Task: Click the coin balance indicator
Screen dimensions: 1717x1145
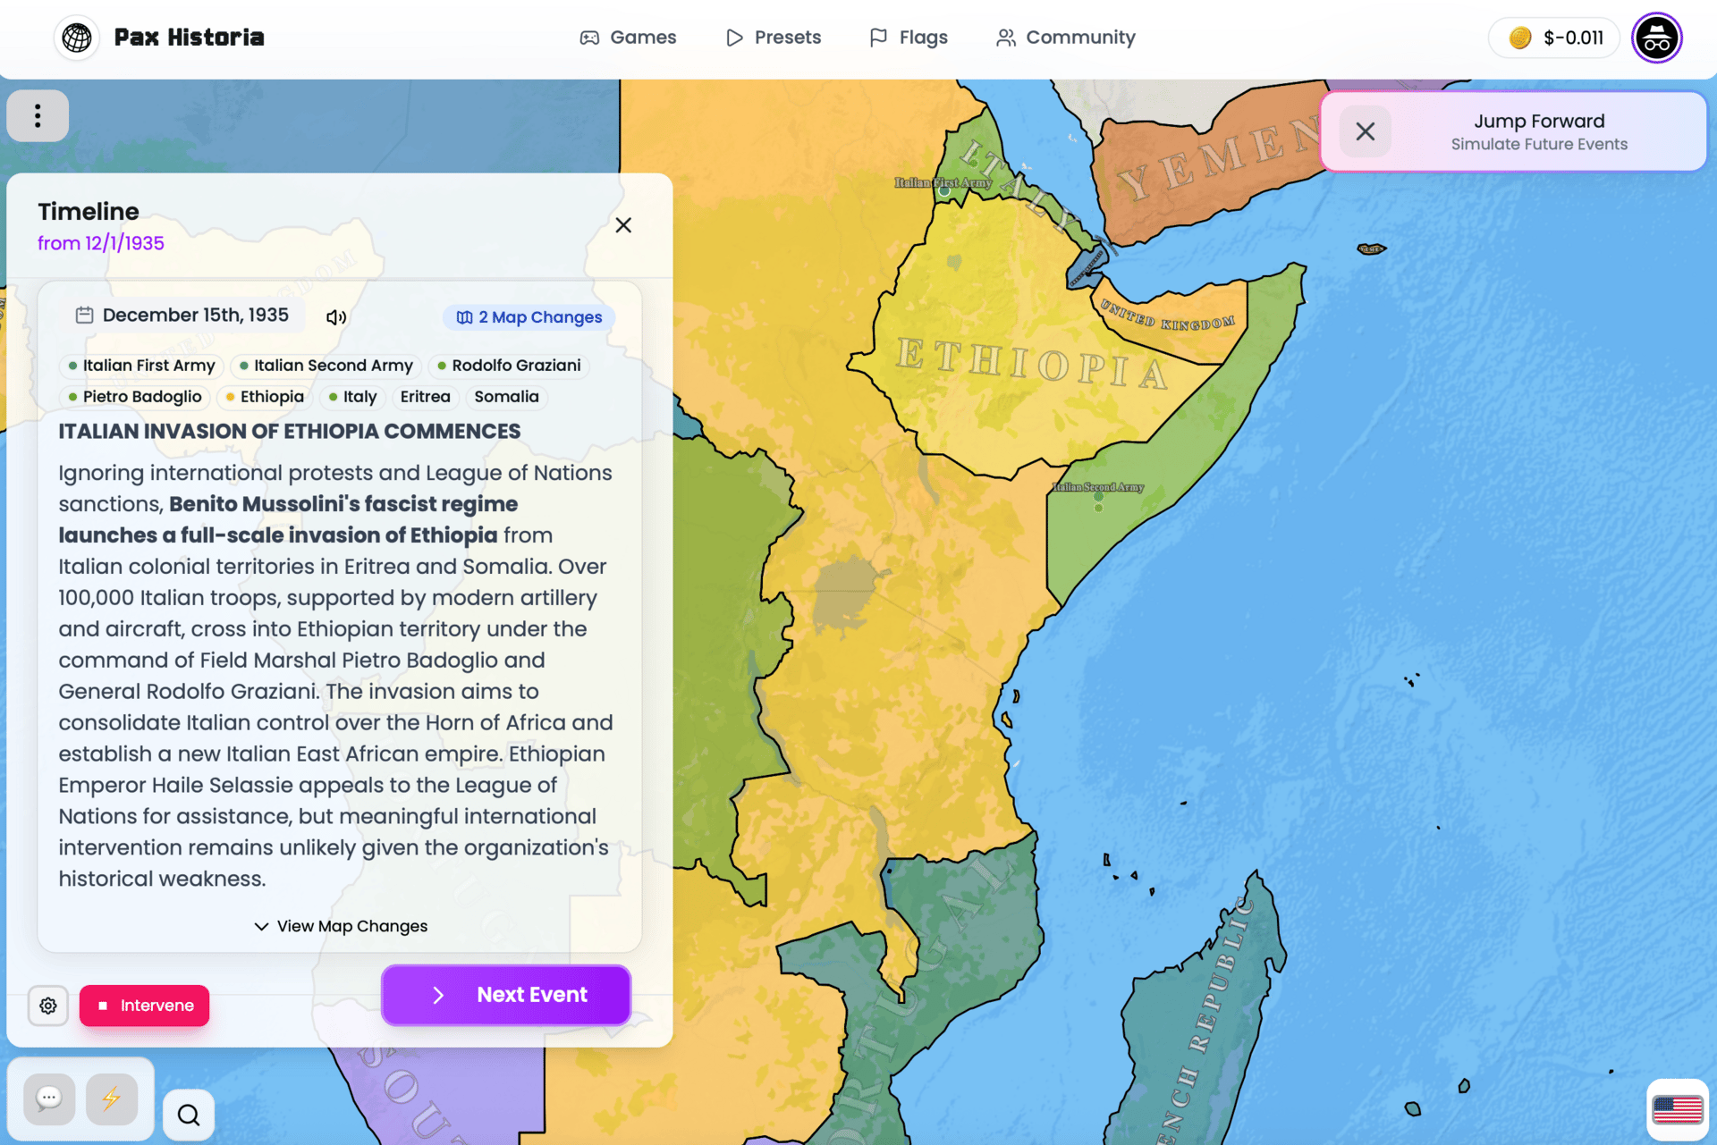Action: 1556,38
